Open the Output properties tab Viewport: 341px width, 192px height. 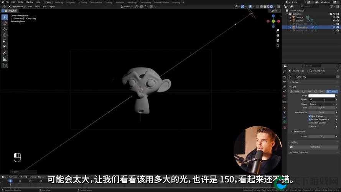(285, 82)
